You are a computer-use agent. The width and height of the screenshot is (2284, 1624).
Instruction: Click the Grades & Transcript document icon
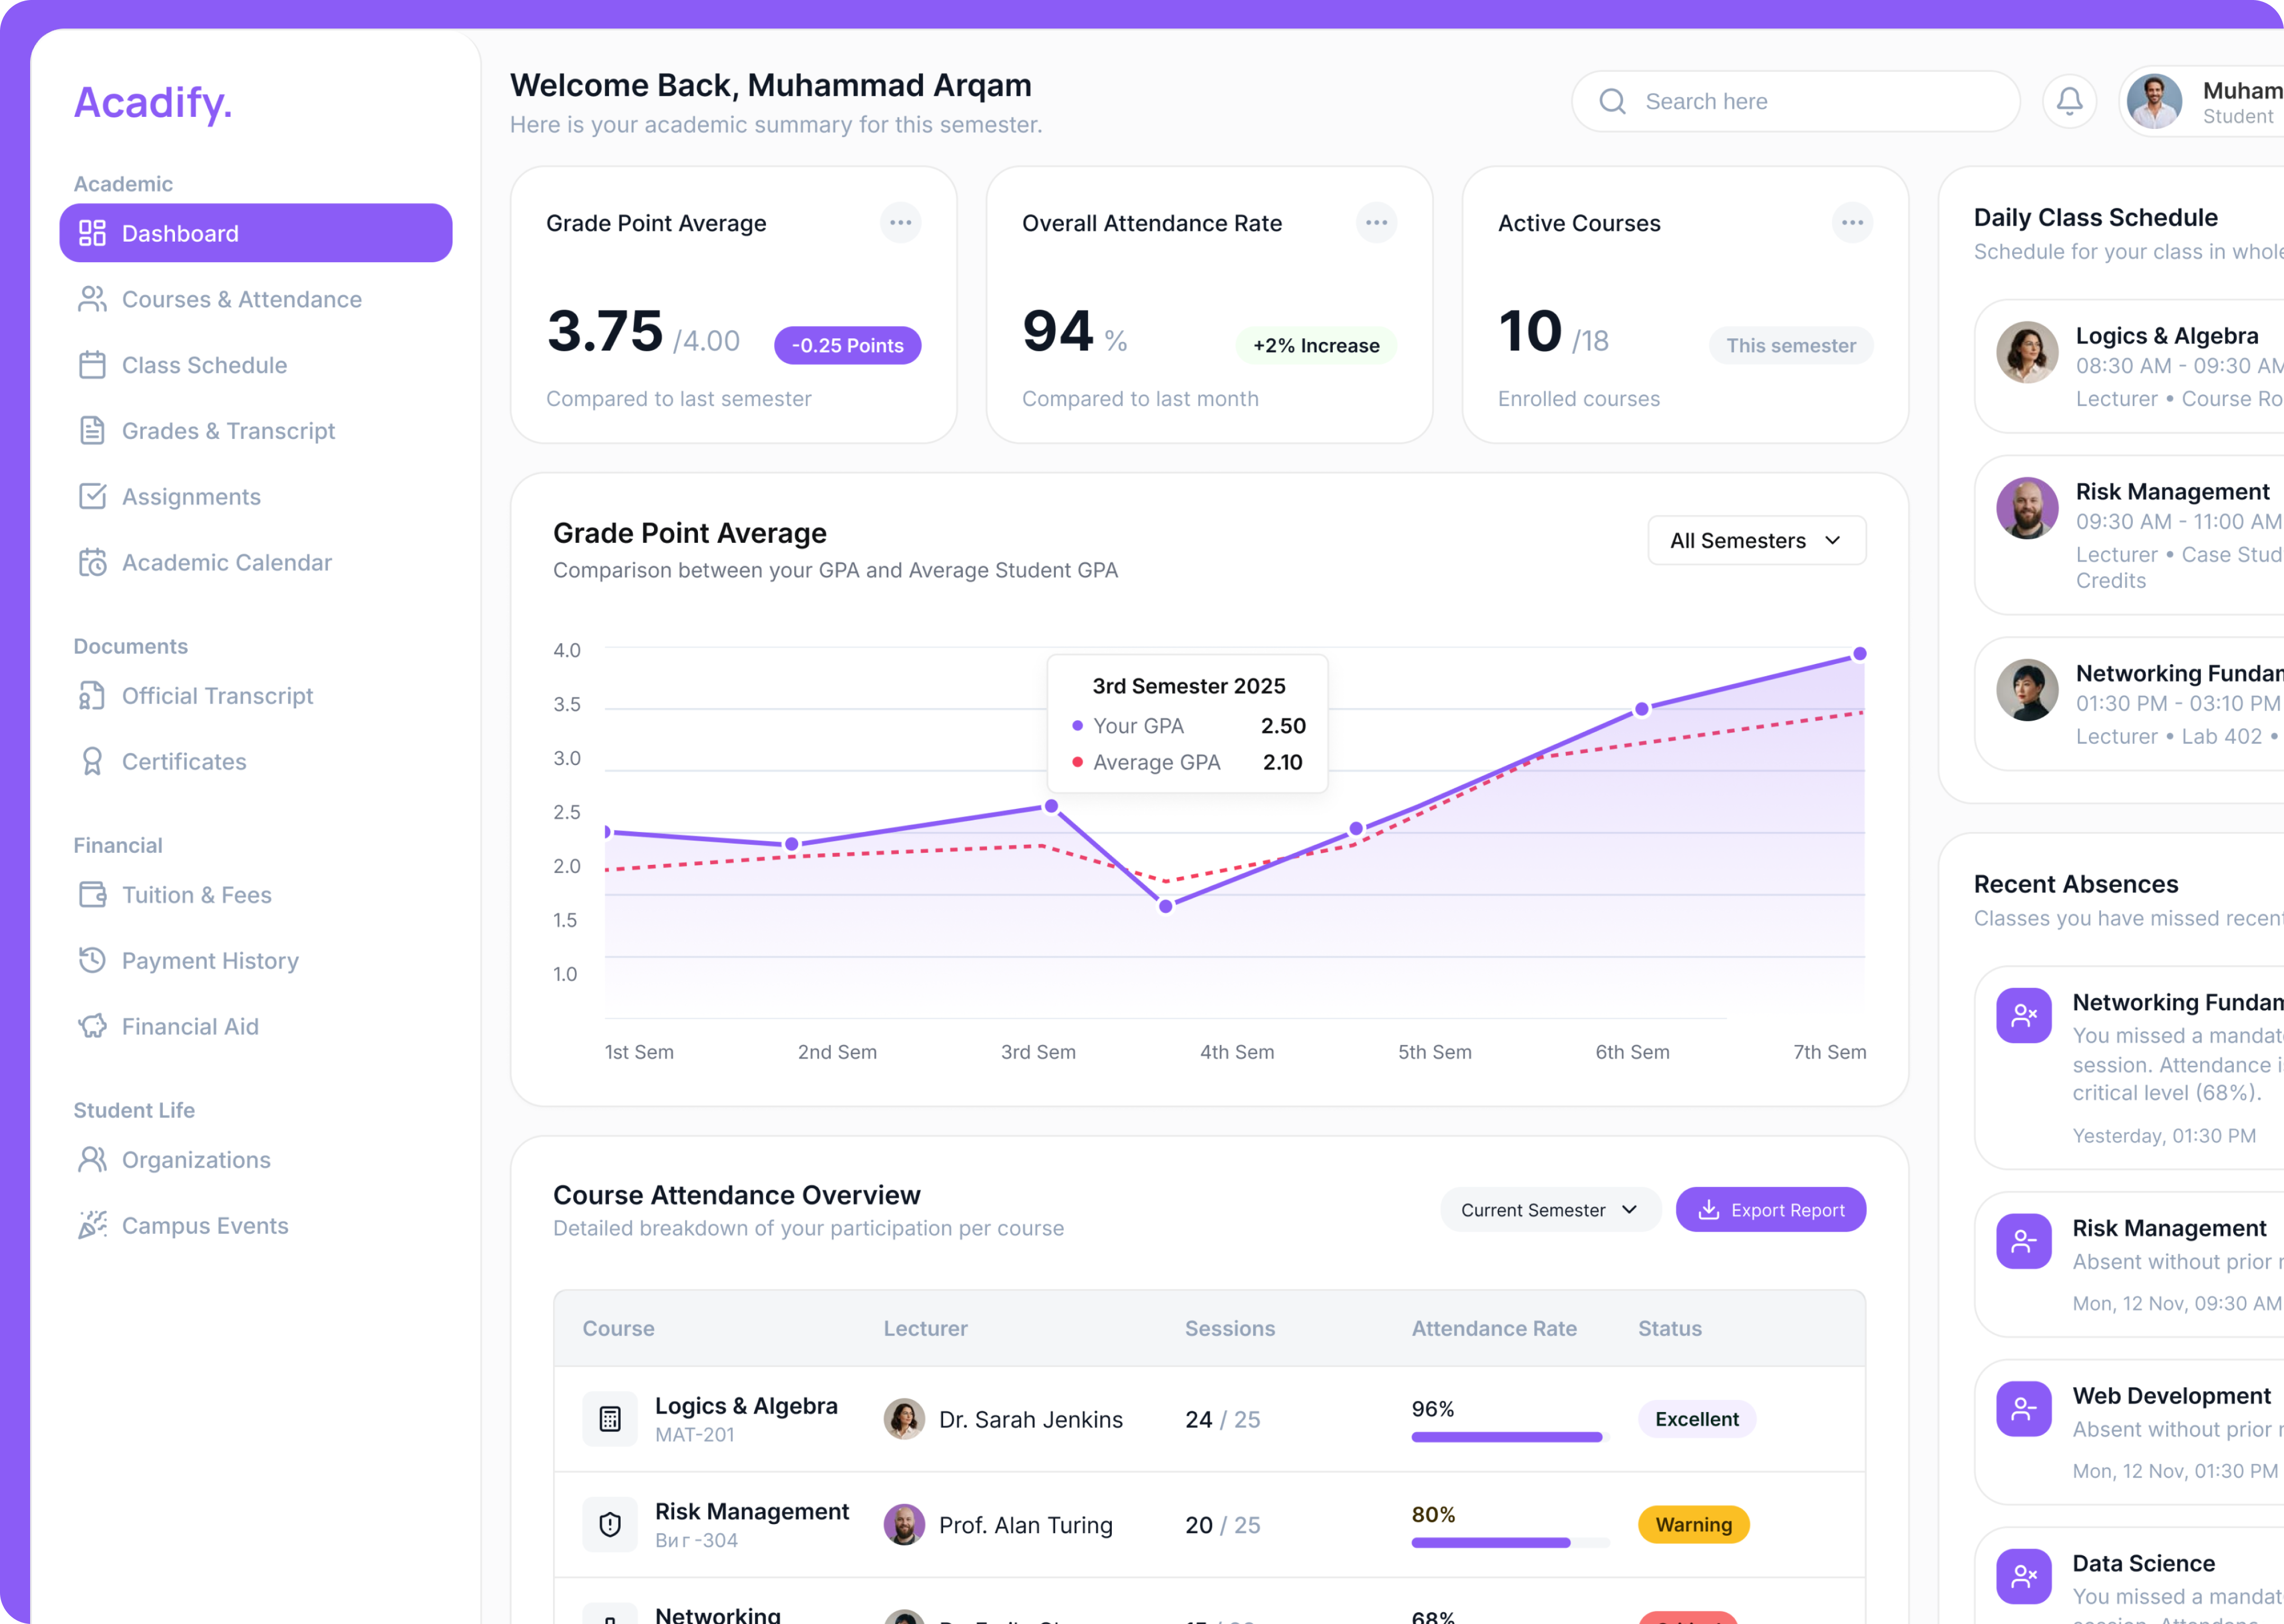pyautogui.click(x=92, y=431)
